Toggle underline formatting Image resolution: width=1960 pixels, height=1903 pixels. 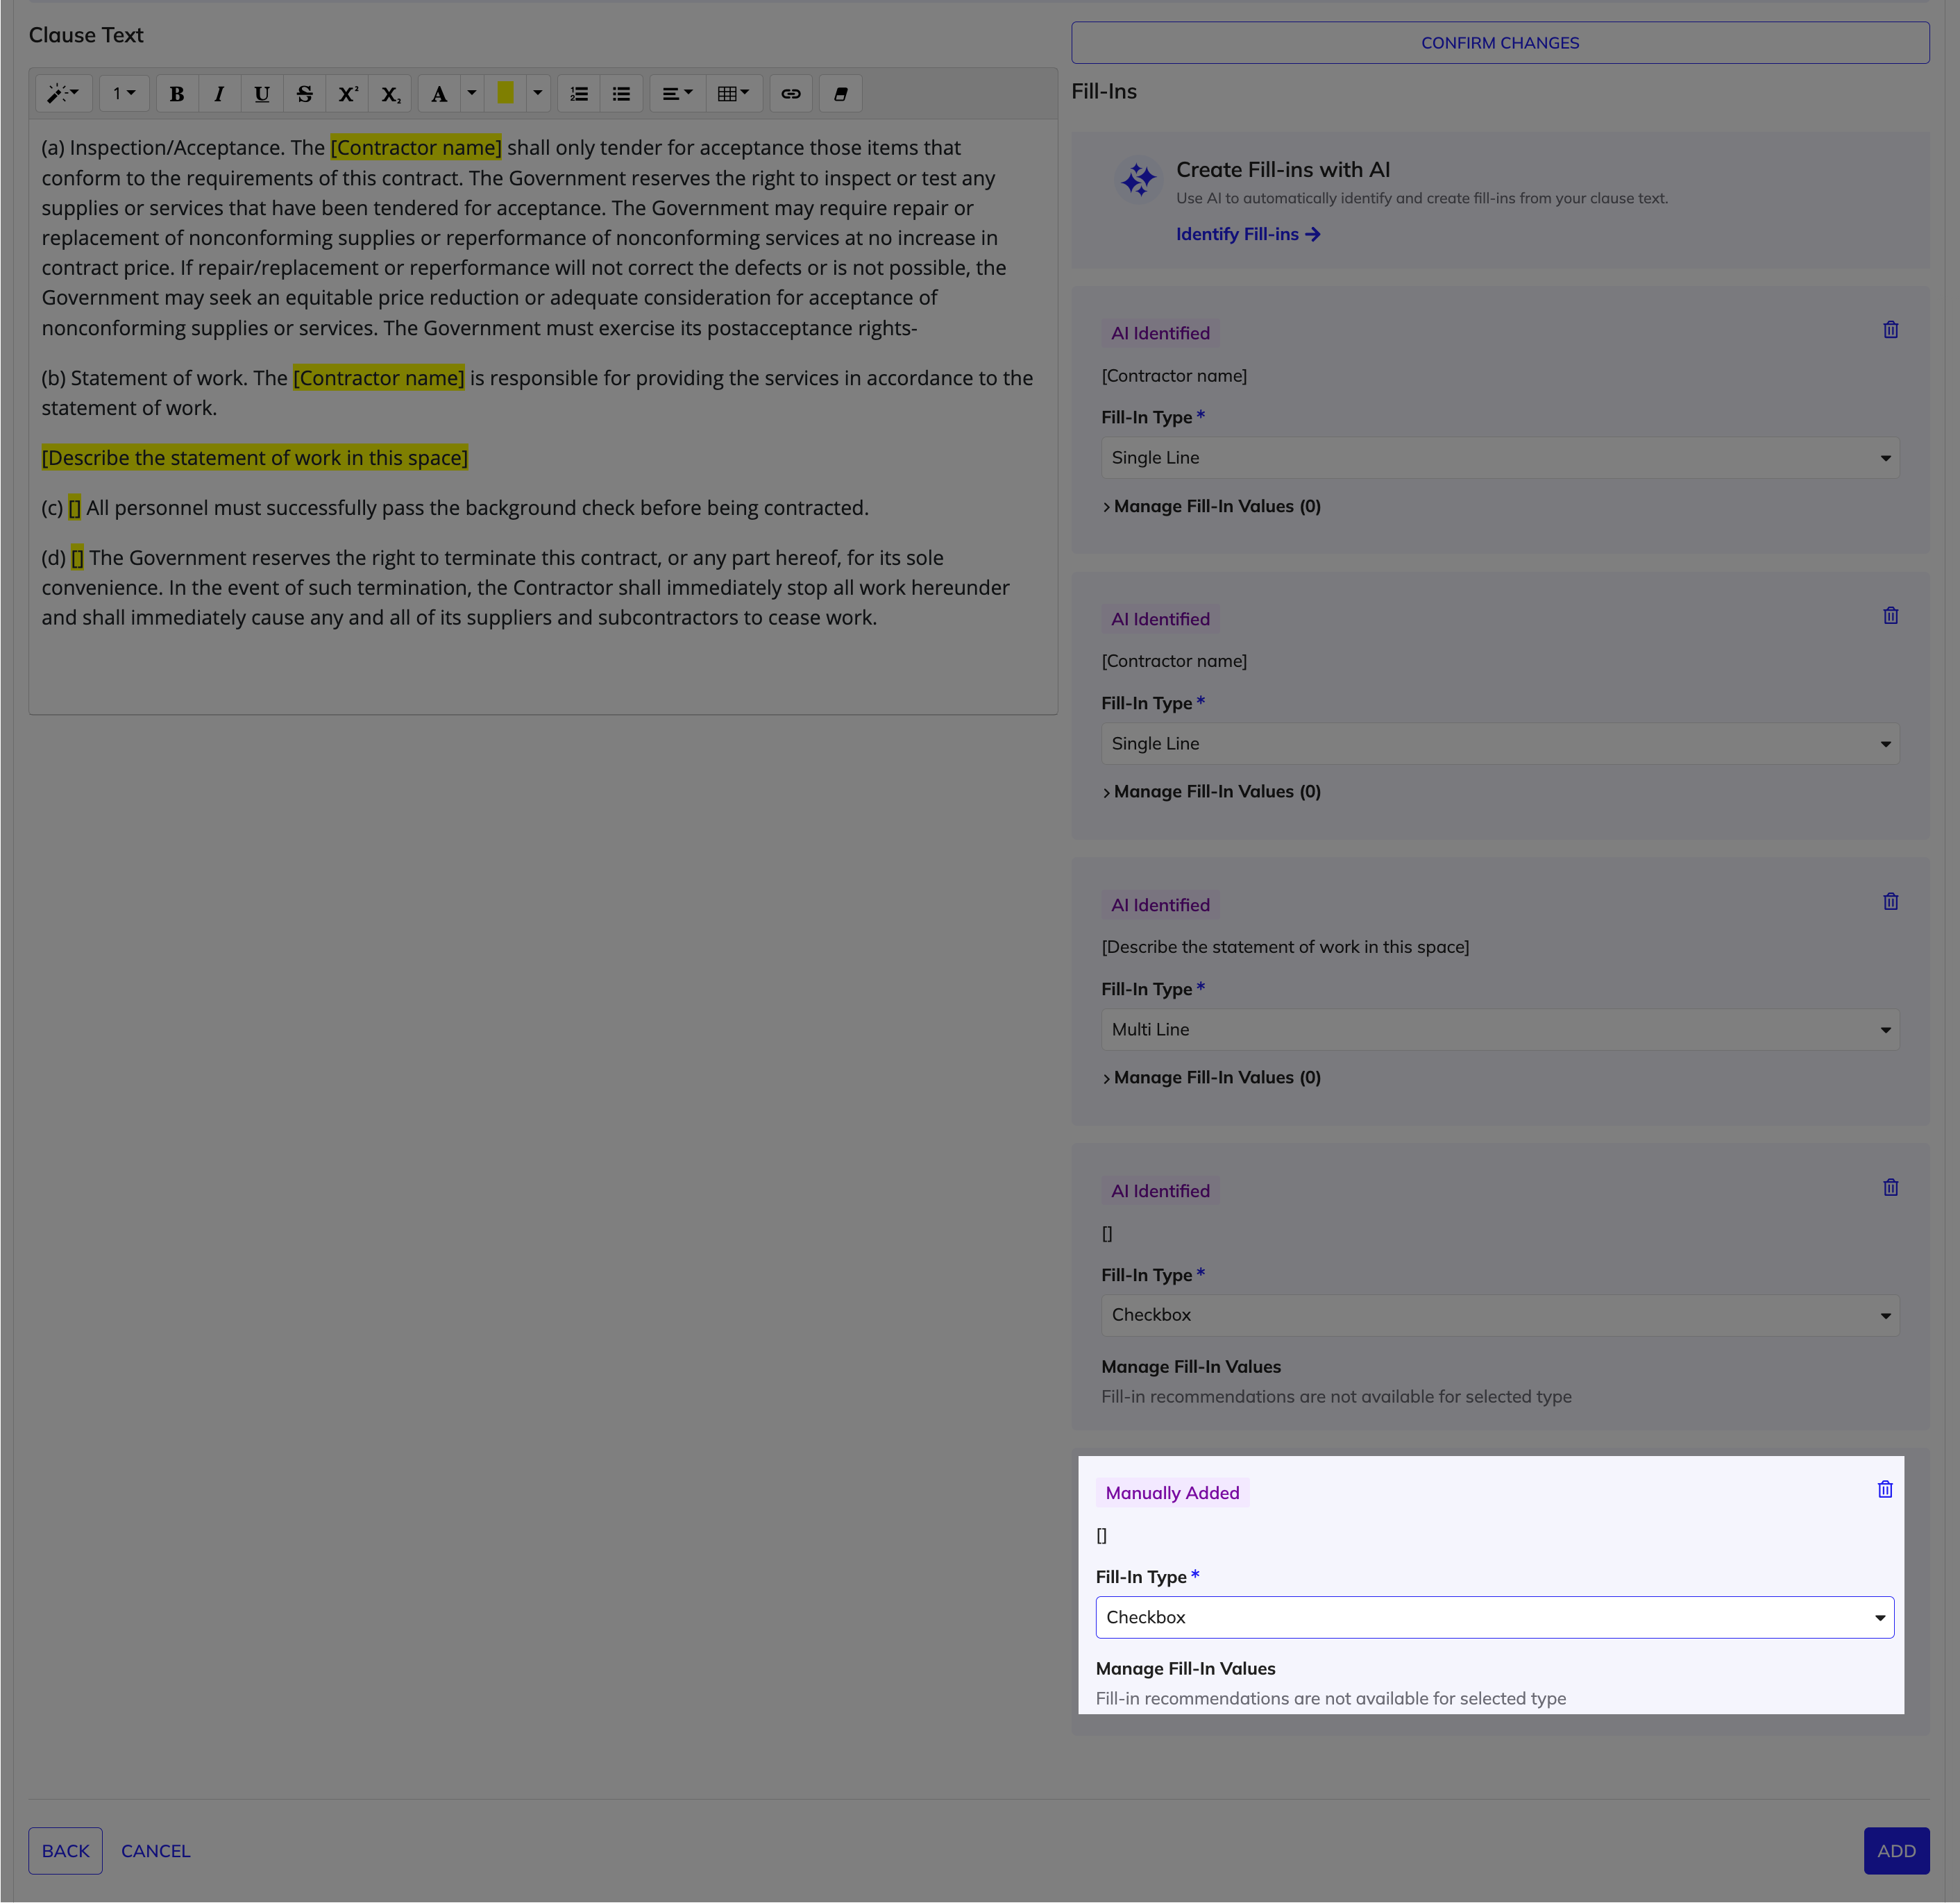262,94
